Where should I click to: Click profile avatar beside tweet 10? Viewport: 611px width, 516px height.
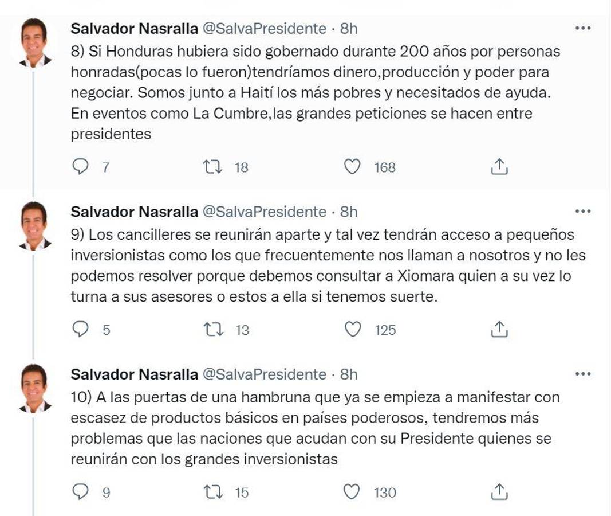pos(34,388)
